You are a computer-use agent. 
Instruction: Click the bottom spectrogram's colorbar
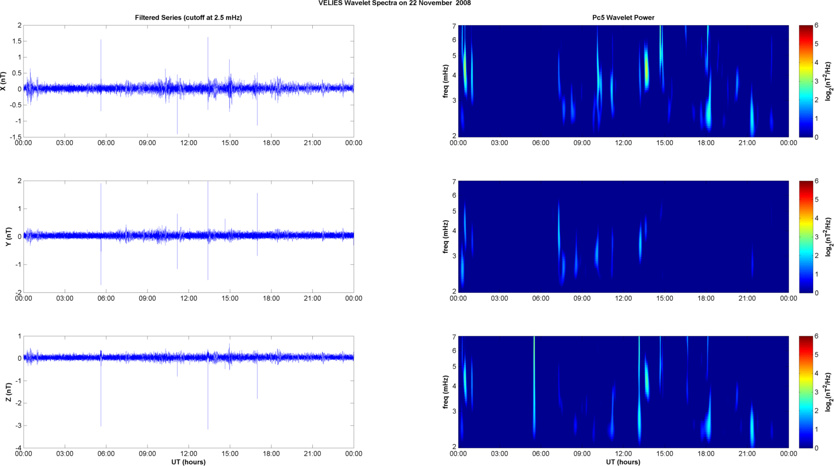click(x=806, y=392)
